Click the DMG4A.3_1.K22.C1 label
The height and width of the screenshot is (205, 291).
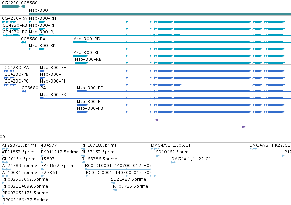(x=270, y=145)
